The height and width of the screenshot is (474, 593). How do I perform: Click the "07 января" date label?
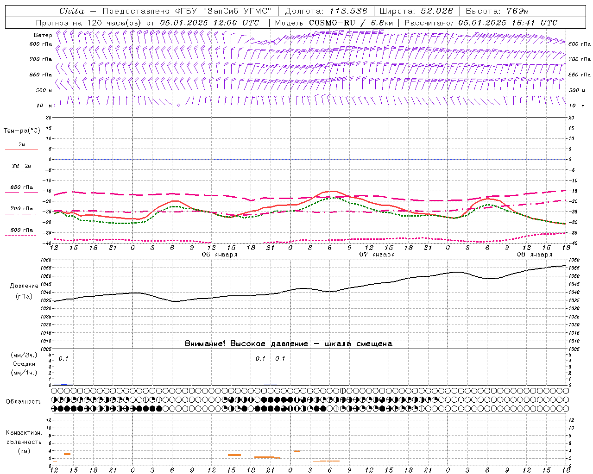pyautogui.click(x=377, y=255)
